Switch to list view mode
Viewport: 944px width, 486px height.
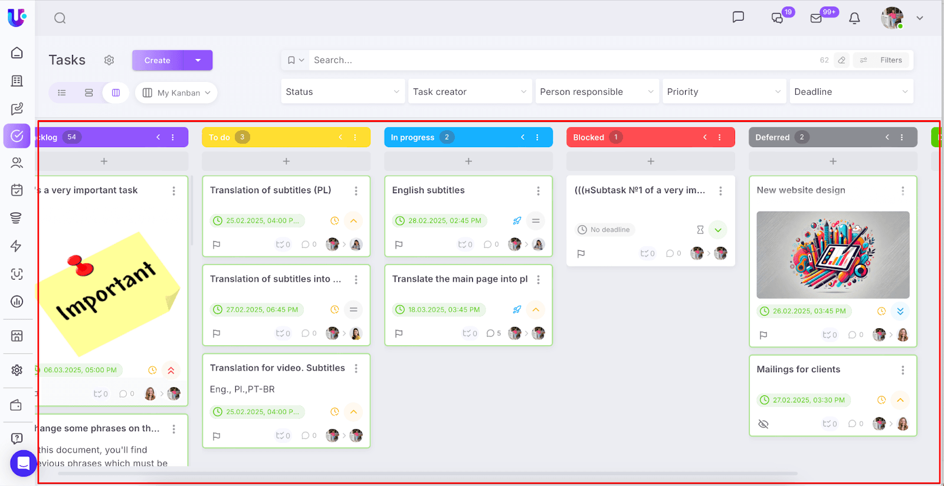62,92
